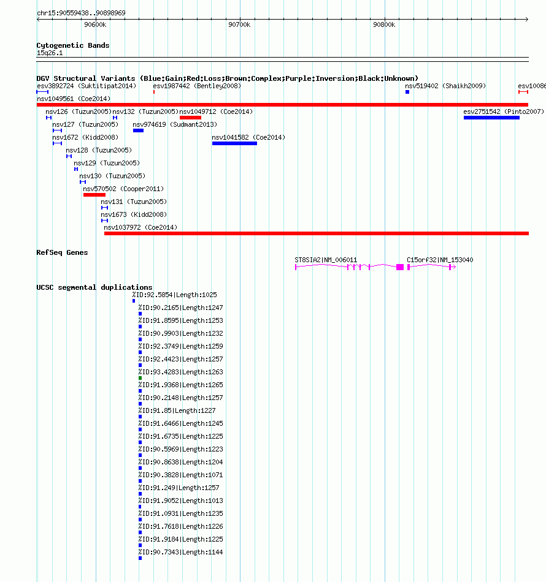
Task: Click the nsv1037972 (Coe2014) label
Action: click(x=140, y=227)
